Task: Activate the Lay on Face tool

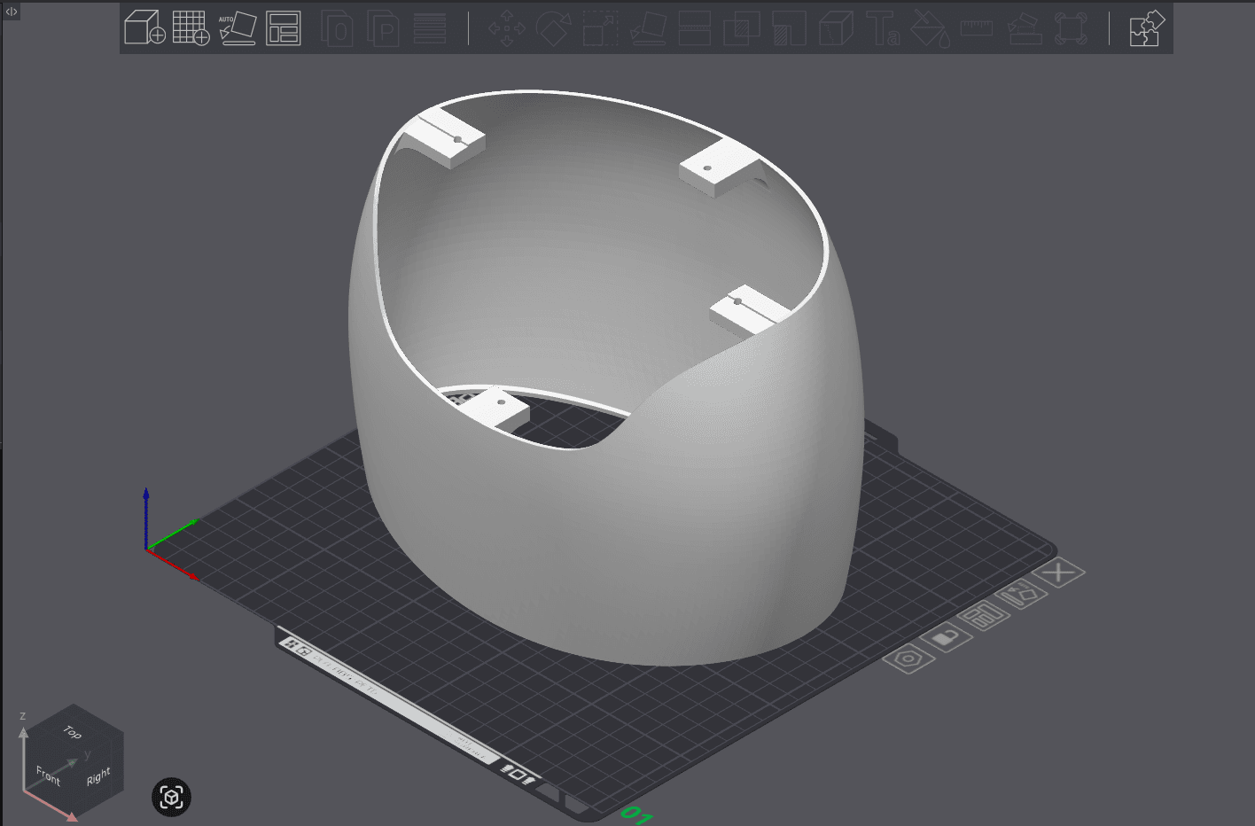Action: click(x=648, y=29)
